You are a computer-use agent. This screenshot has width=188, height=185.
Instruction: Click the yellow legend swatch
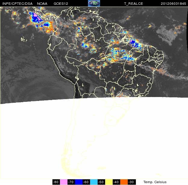[109, 182]
